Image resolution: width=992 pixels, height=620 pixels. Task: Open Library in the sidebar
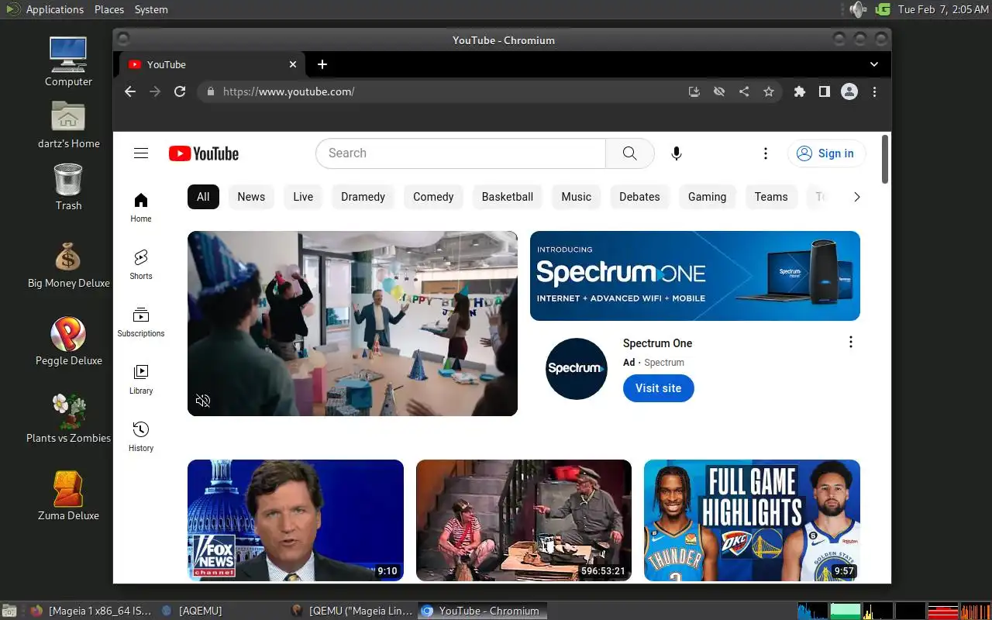click(x=141, y=379)
